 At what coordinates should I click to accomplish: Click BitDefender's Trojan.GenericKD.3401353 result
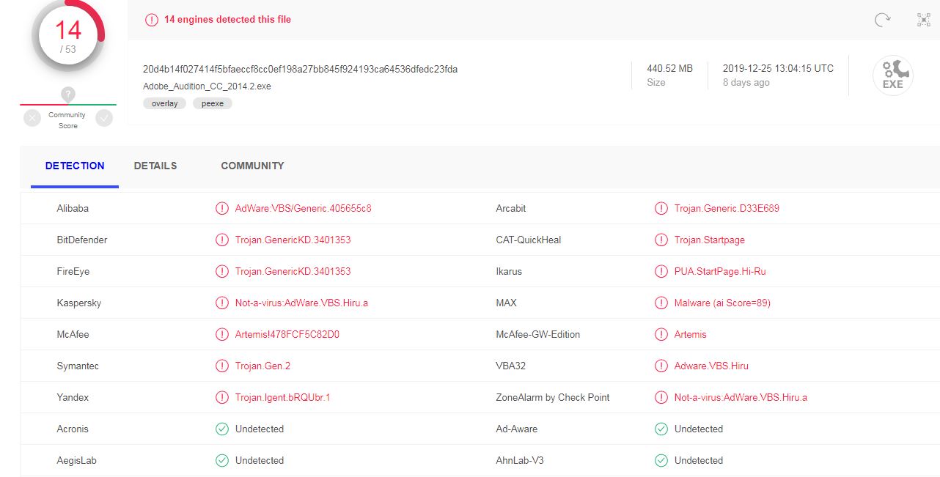point(293,240)
